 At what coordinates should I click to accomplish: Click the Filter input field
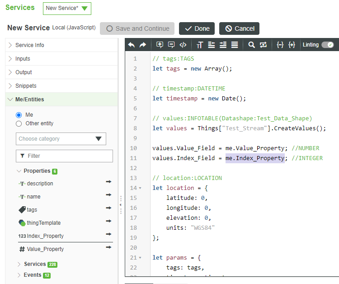[64, 156]
